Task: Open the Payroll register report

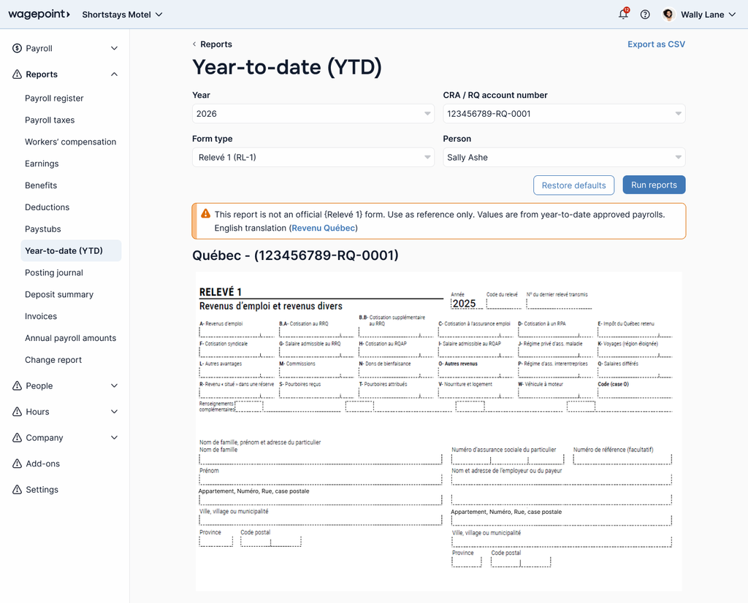Action: pyautogui.click(x=54, y=99)
